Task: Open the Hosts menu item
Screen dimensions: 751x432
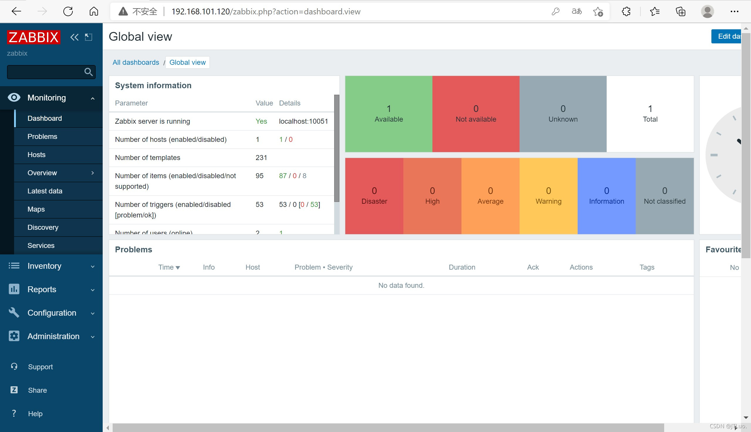Action: (x=37, y=154)
